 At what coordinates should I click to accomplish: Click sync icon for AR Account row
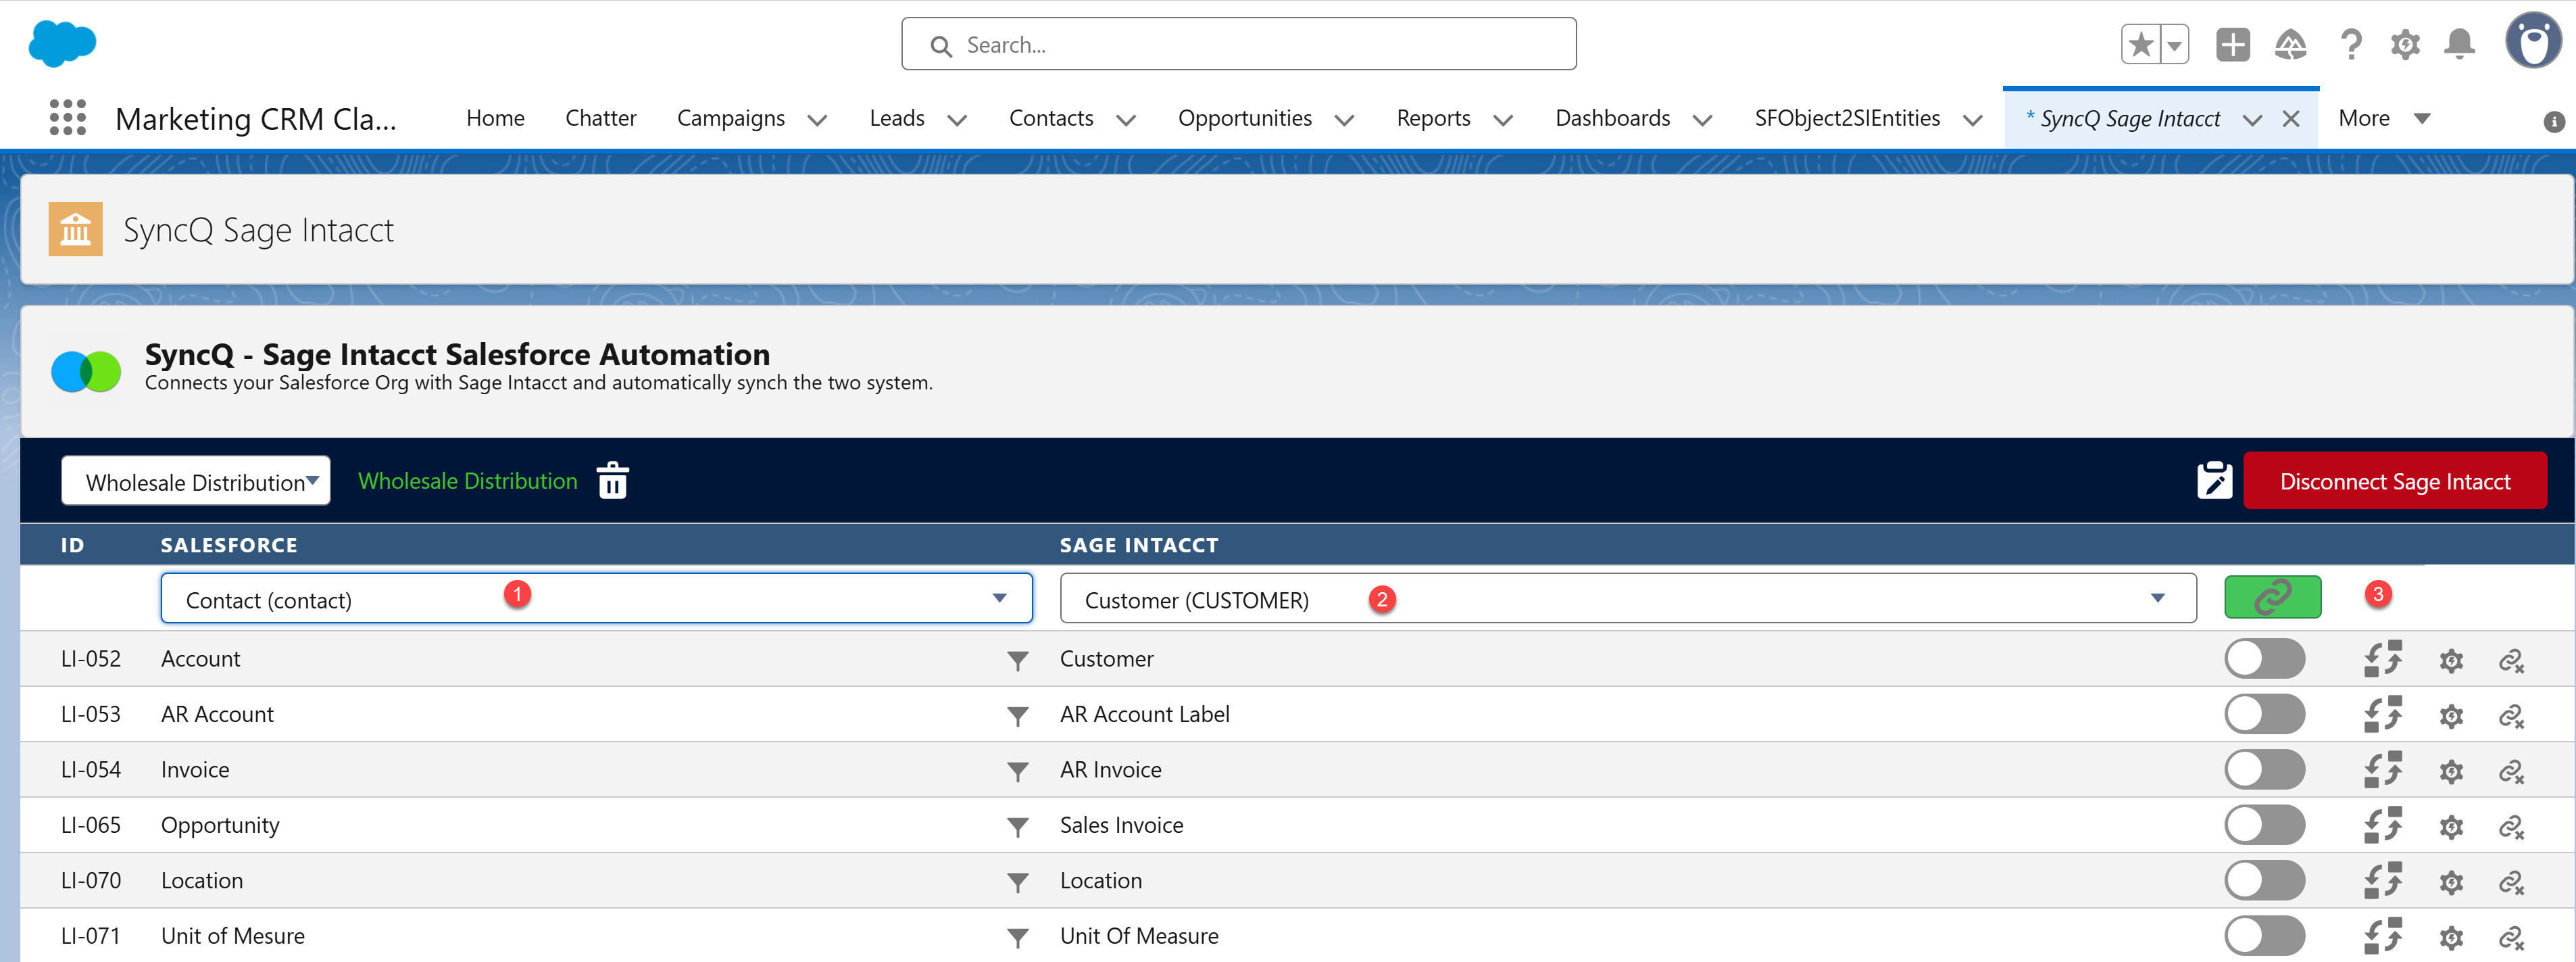(2383, 714)
